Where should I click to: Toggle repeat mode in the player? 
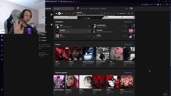click(x=69, y=14)
